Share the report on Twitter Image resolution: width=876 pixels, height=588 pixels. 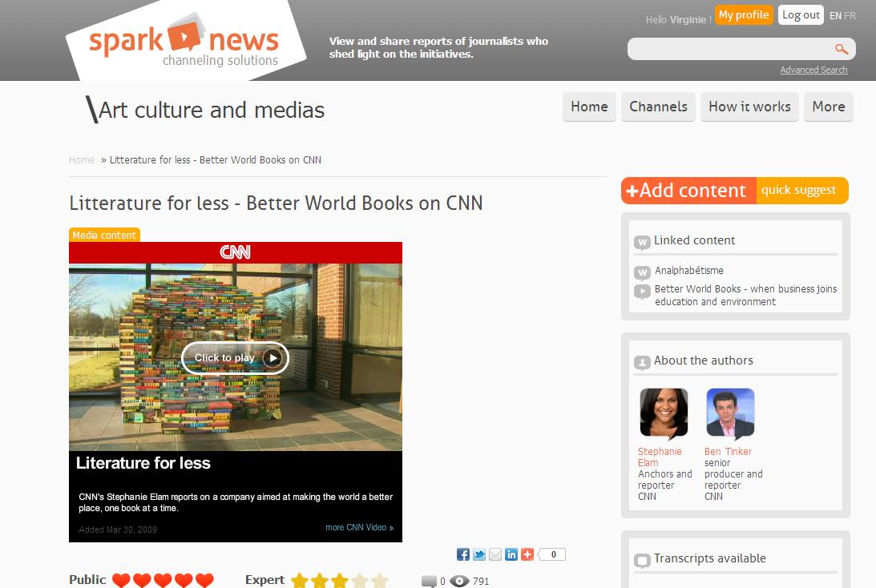click(x=479, y=554)
